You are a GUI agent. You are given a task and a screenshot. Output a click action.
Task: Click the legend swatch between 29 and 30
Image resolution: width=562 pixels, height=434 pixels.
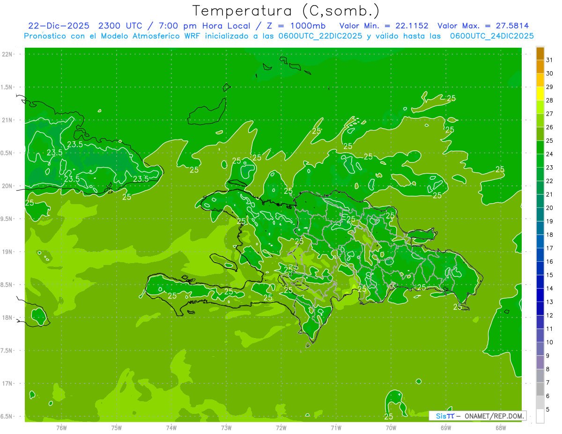coord(540,81)
